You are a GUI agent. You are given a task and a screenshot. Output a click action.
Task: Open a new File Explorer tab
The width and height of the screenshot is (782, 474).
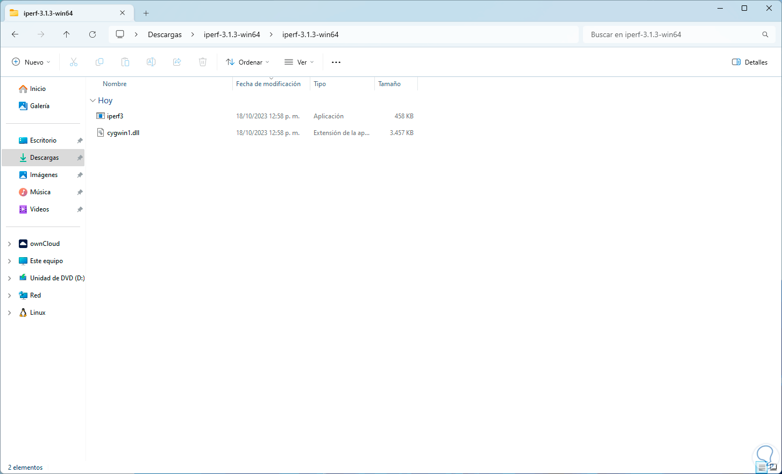coord(146,13)
